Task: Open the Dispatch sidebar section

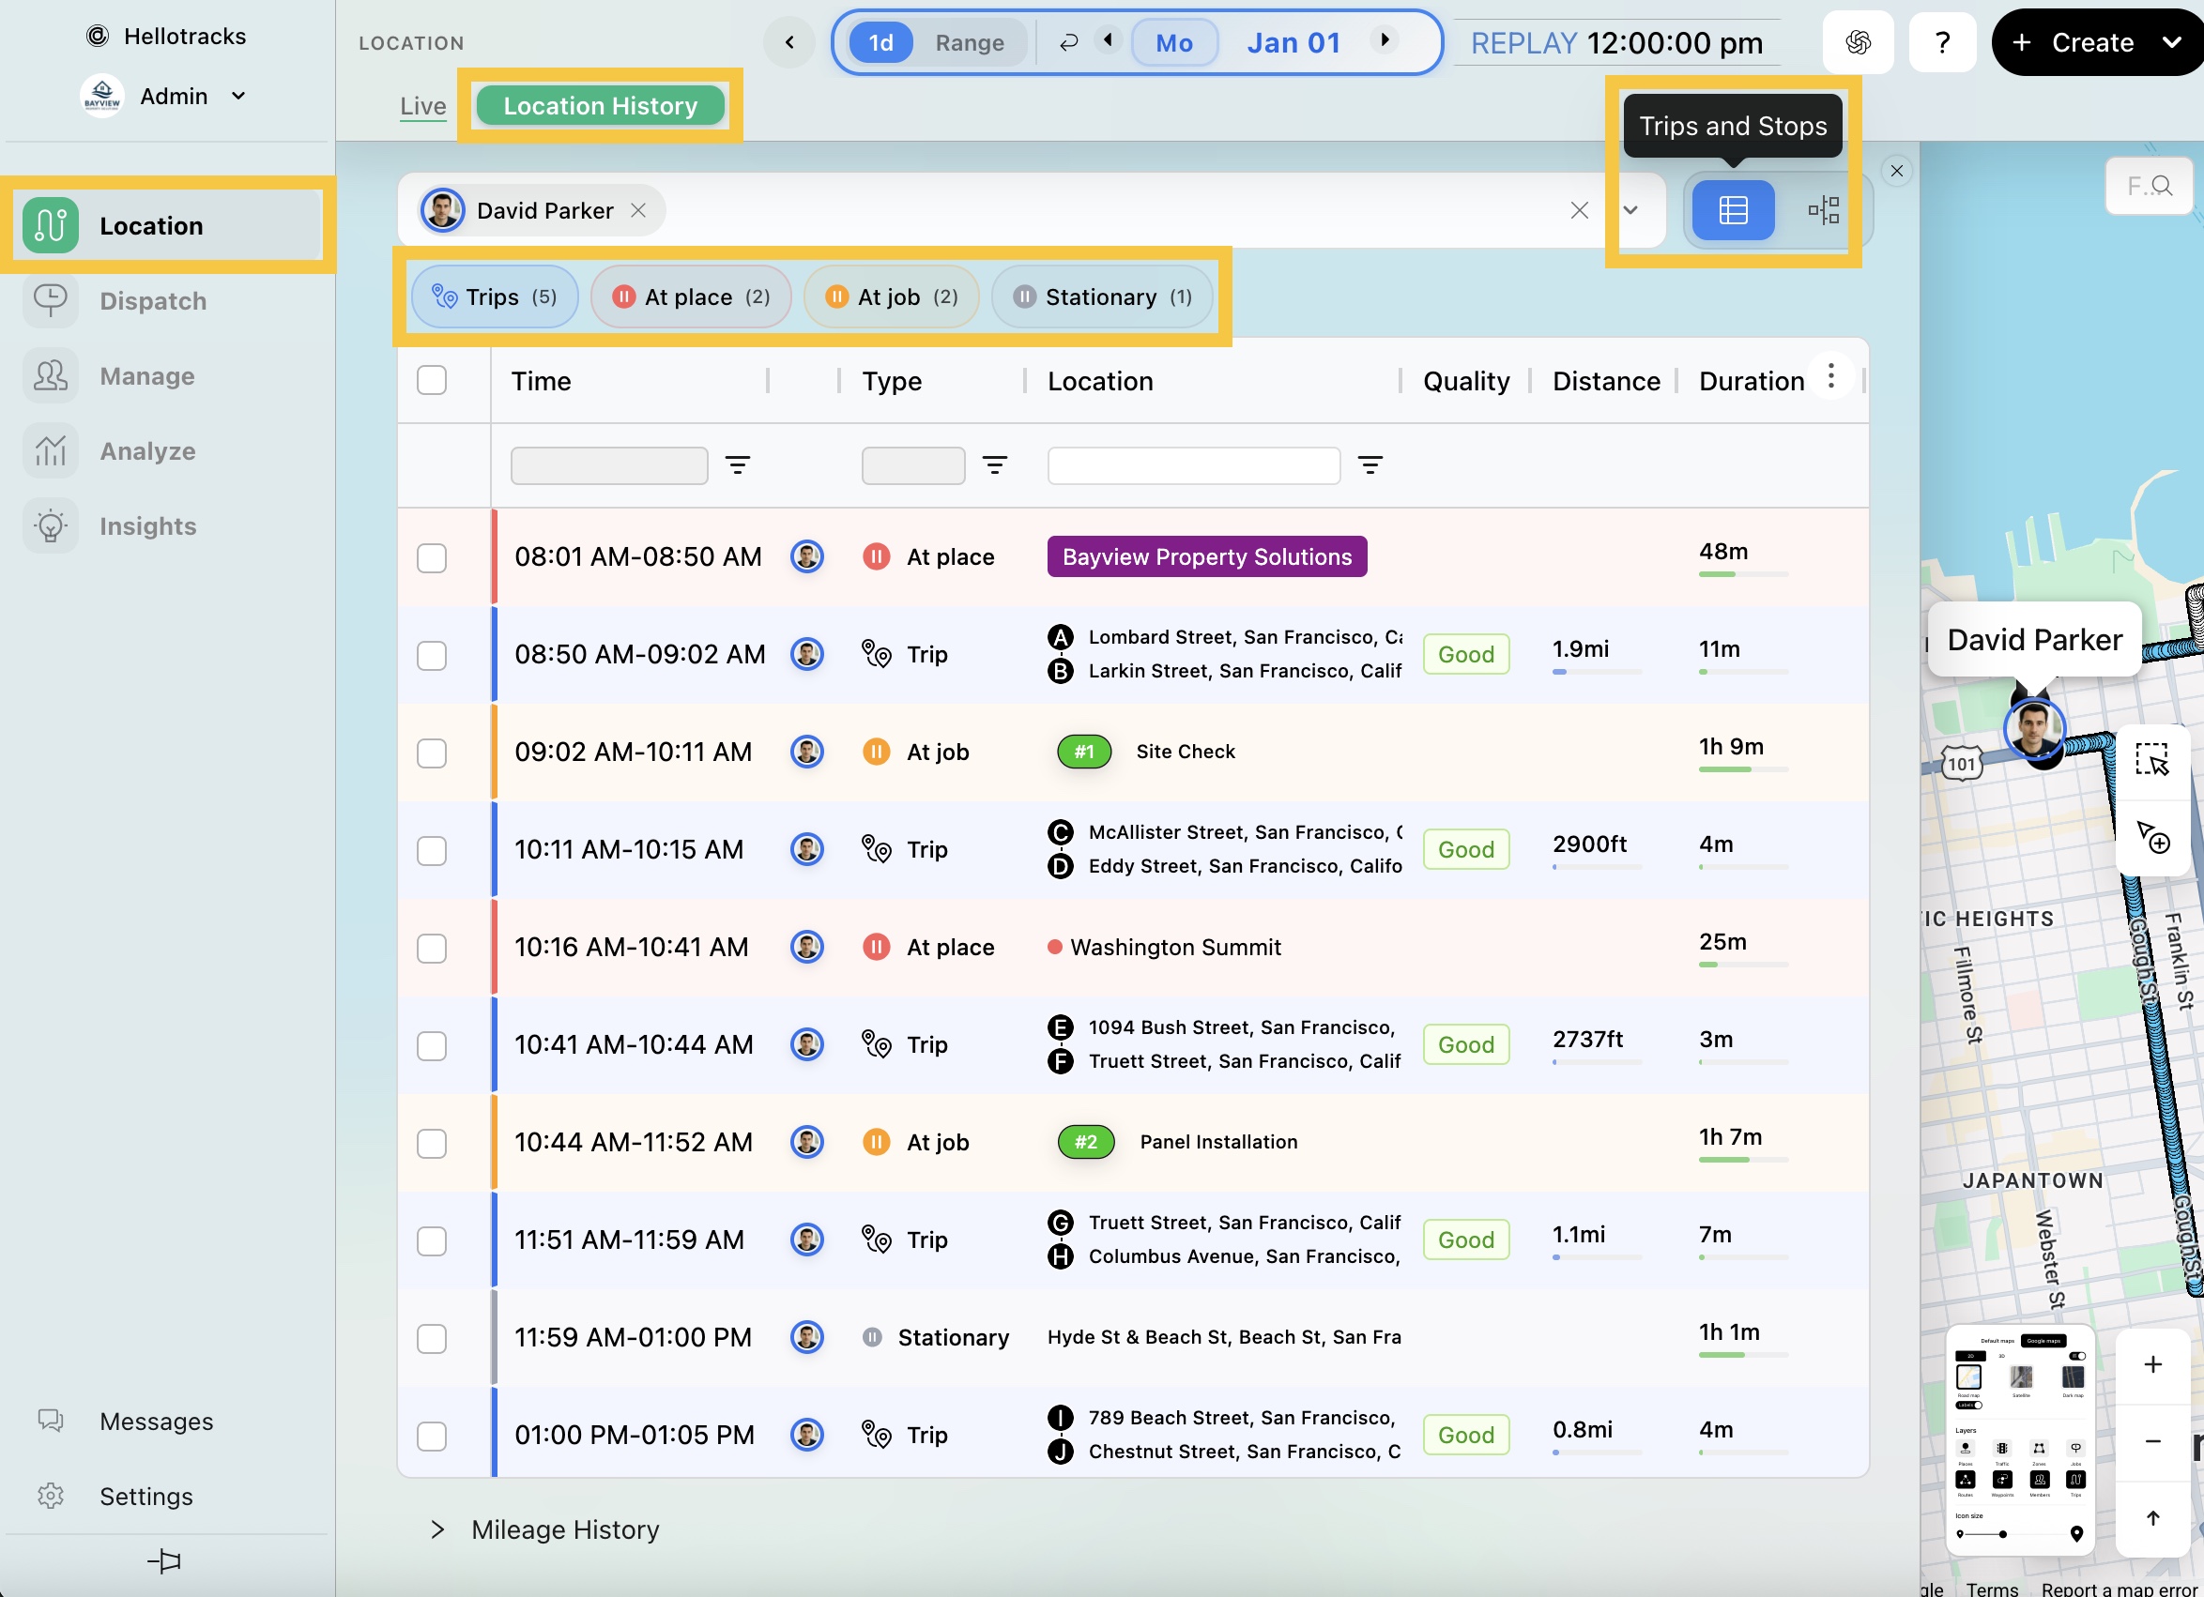Action: (153, 301)
